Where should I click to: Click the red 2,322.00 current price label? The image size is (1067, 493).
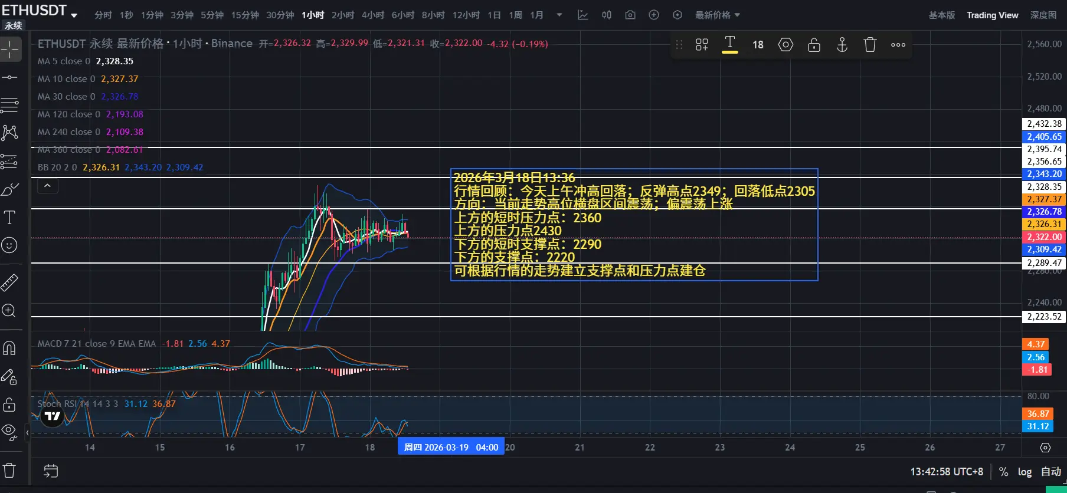click(1044, 237)
